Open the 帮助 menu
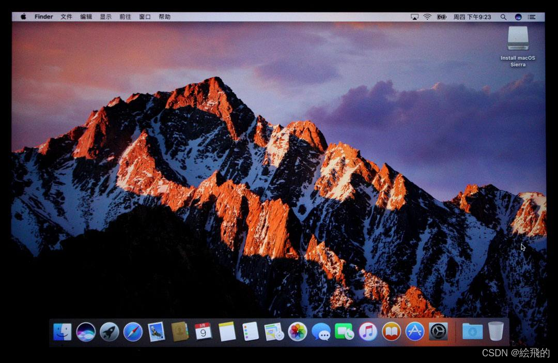 pos(164,17)
